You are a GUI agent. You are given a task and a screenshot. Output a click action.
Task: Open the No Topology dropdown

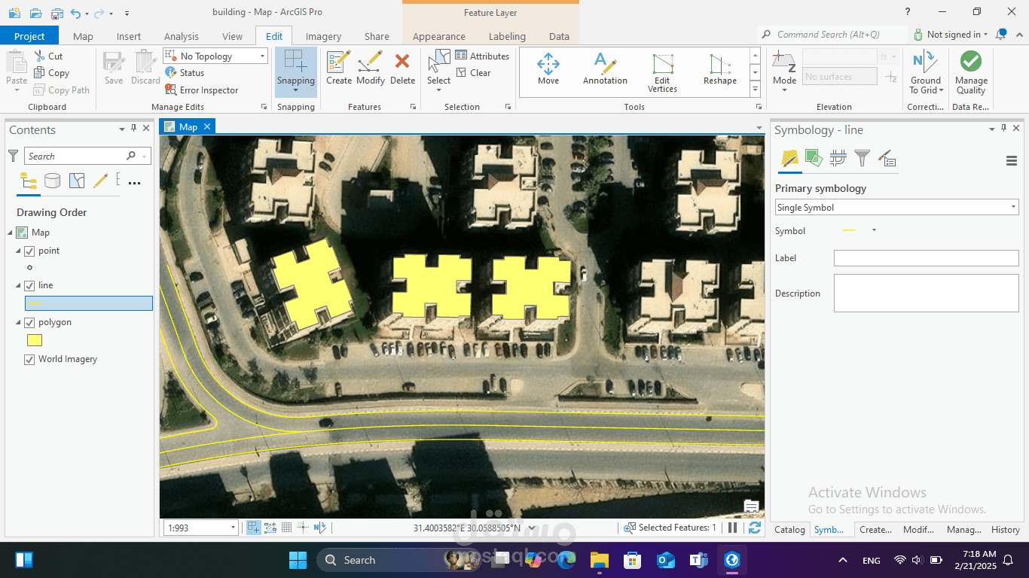[x=263, y=55]
